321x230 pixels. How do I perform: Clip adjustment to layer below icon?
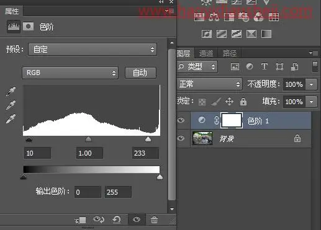(80, 220)
